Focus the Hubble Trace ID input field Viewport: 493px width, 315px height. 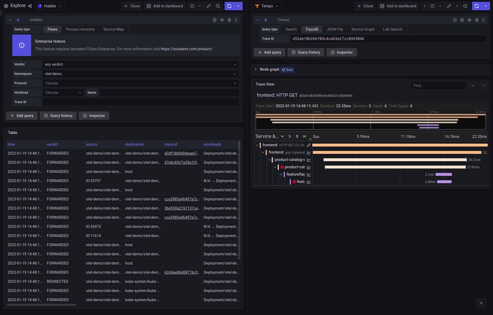click(141, 102)
